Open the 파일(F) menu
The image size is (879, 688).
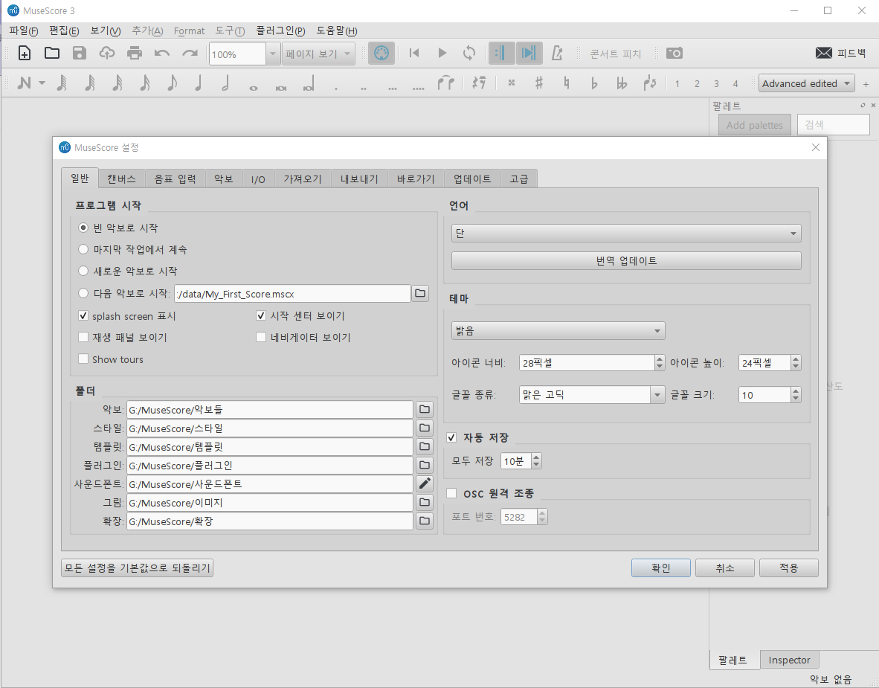click(x=24, y=30)
